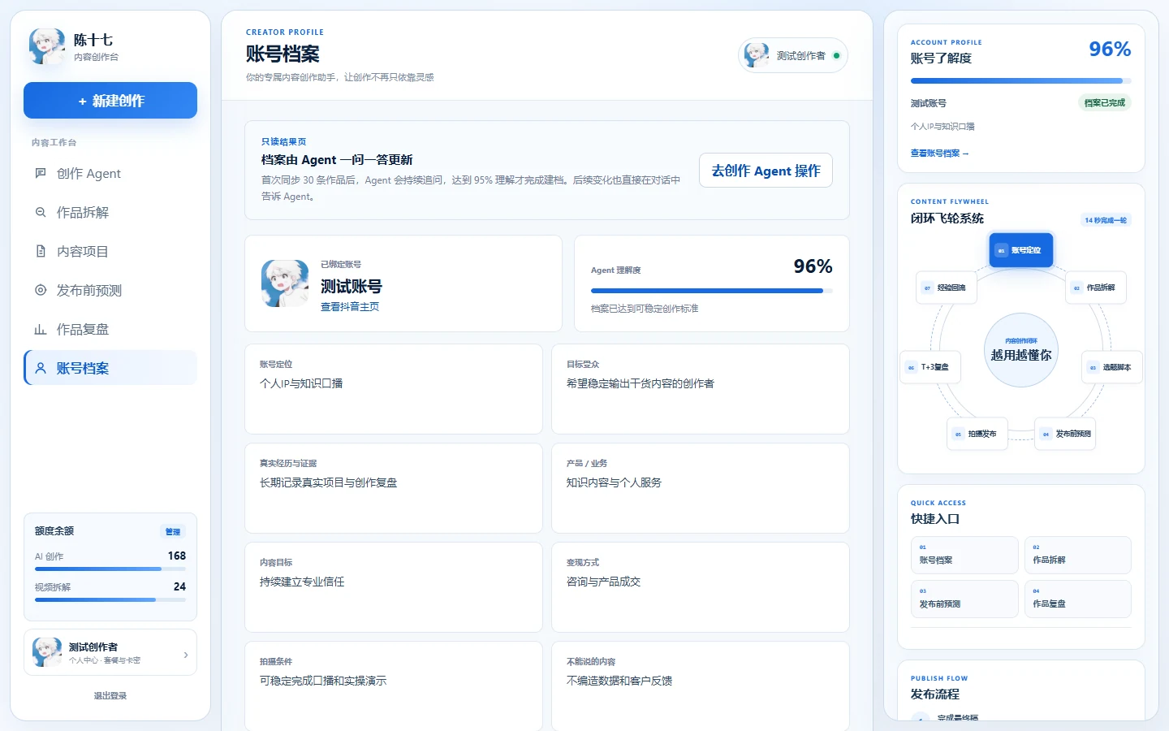Click the 测试账号 avatar in the bound account card

click(x=285, y=283)
